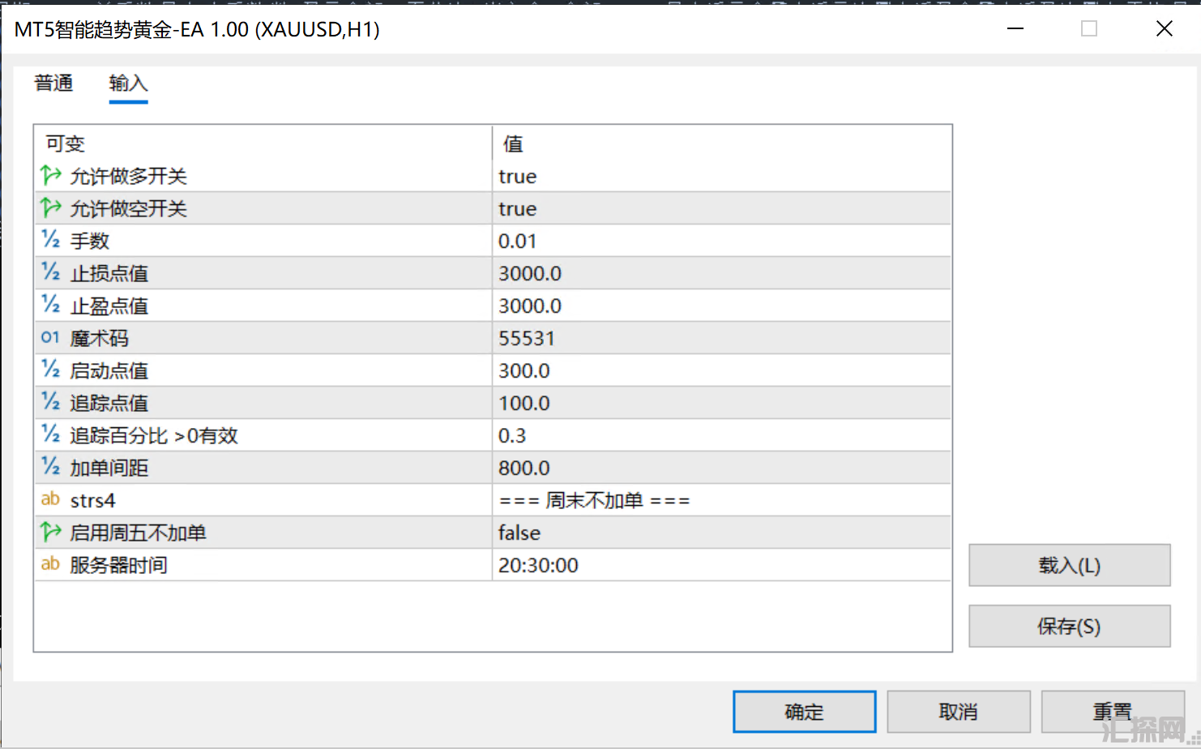This screenshot has height=749, width=1201.
Task: Click the 01 integer icon beside 魔术码
Action: 50,337
